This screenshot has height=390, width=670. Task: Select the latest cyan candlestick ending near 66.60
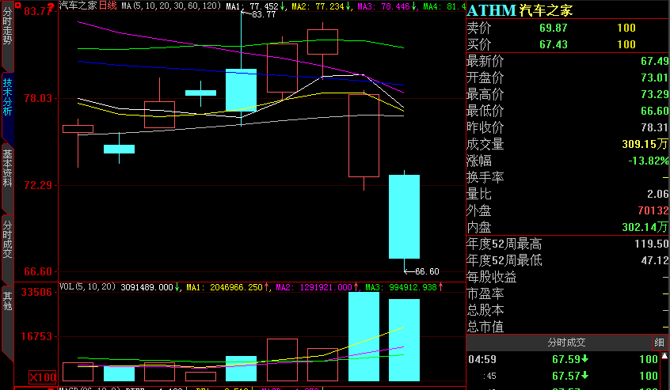click(404, 216)
